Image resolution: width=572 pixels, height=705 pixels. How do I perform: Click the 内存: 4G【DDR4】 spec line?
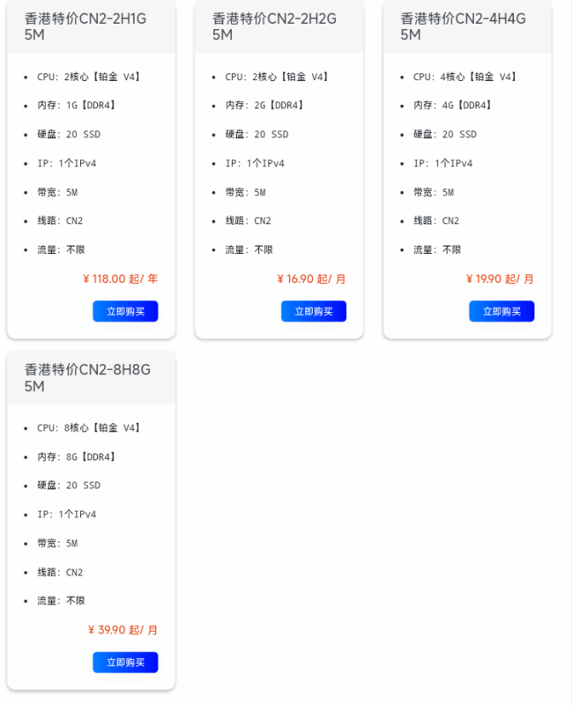click(452, 105)
